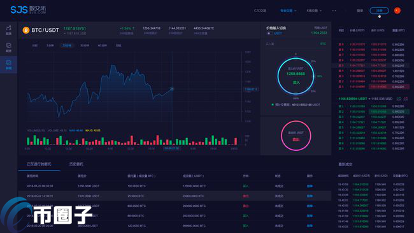Click the green order book chart icon

pos(399,99)
